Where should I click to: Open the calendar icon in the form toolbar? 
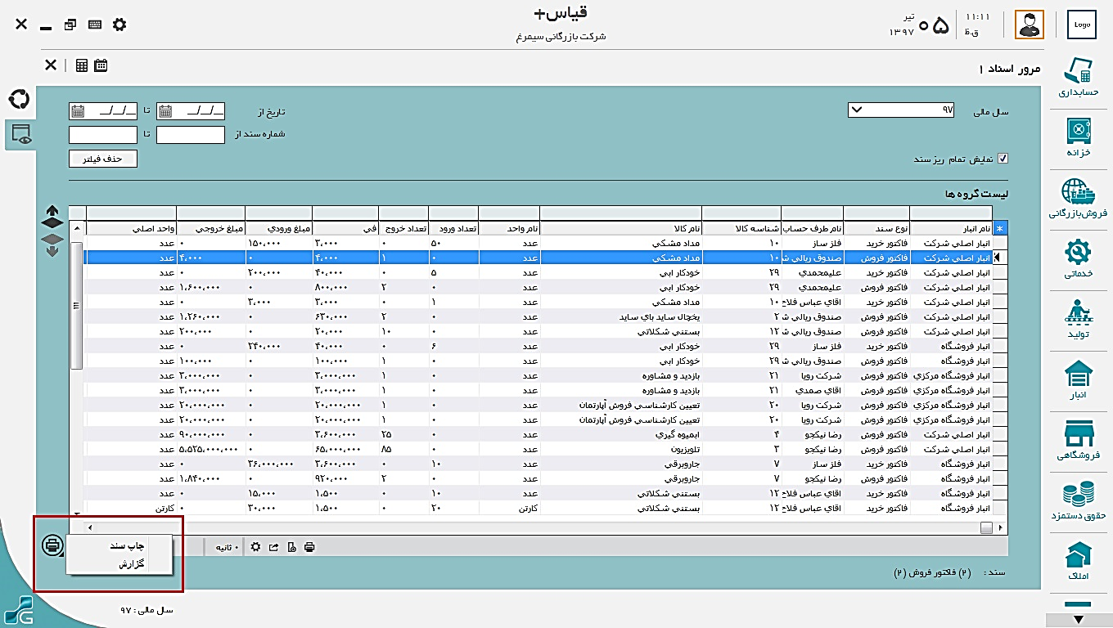click(x=101, y=65)
